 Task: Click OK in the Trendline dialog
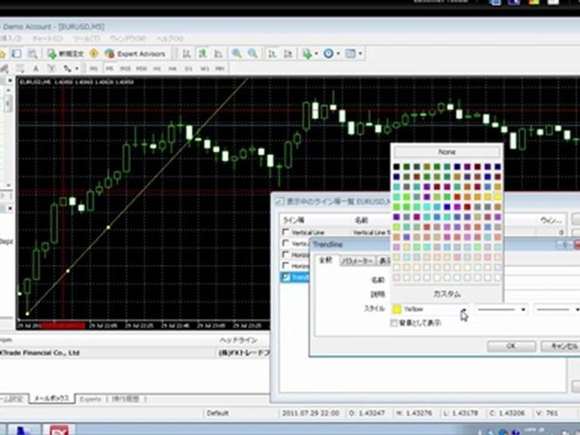point(511,346)
